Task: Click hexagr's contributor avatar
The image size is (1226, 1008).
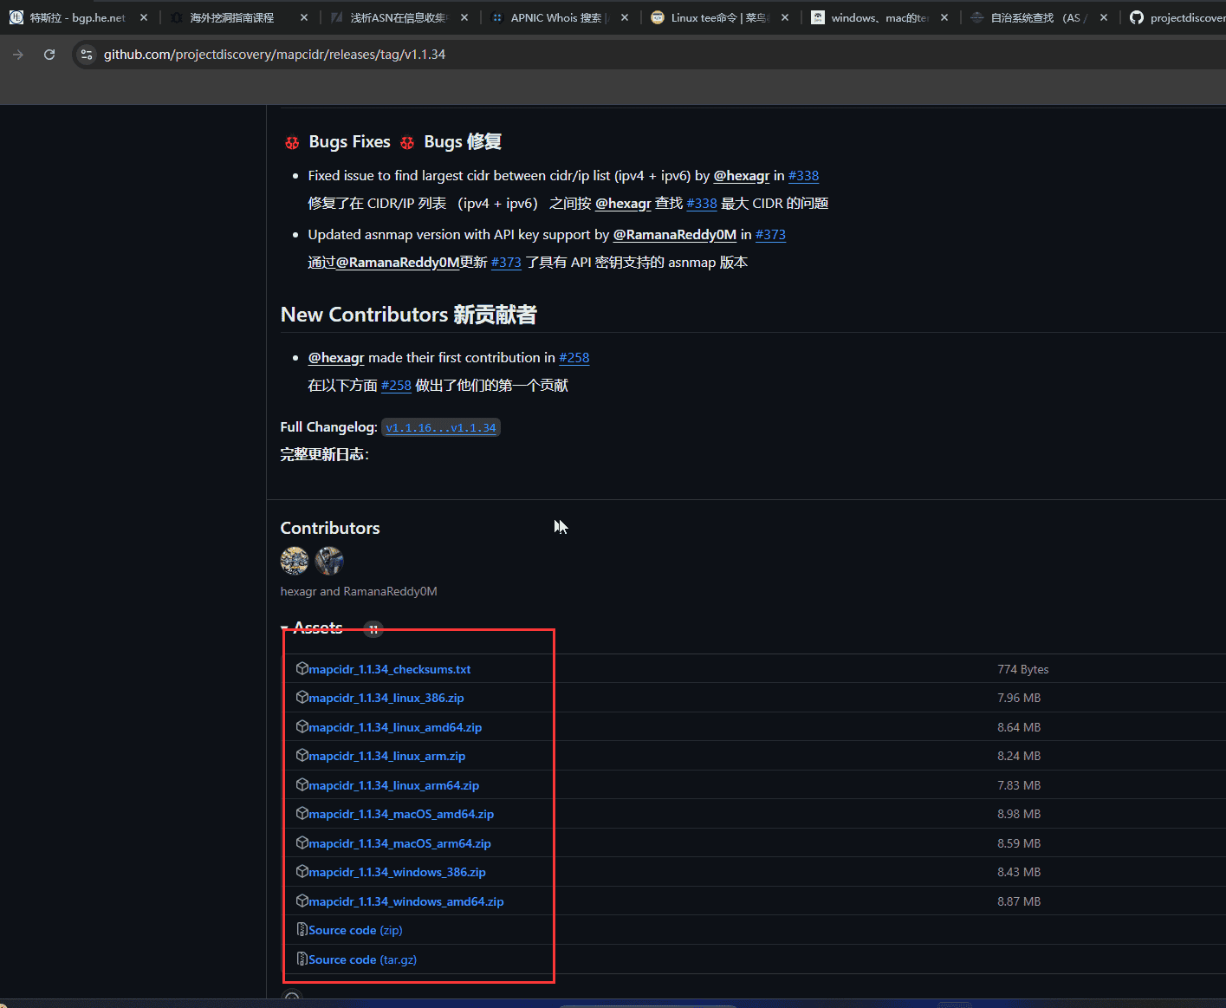Action: [295, 561]
